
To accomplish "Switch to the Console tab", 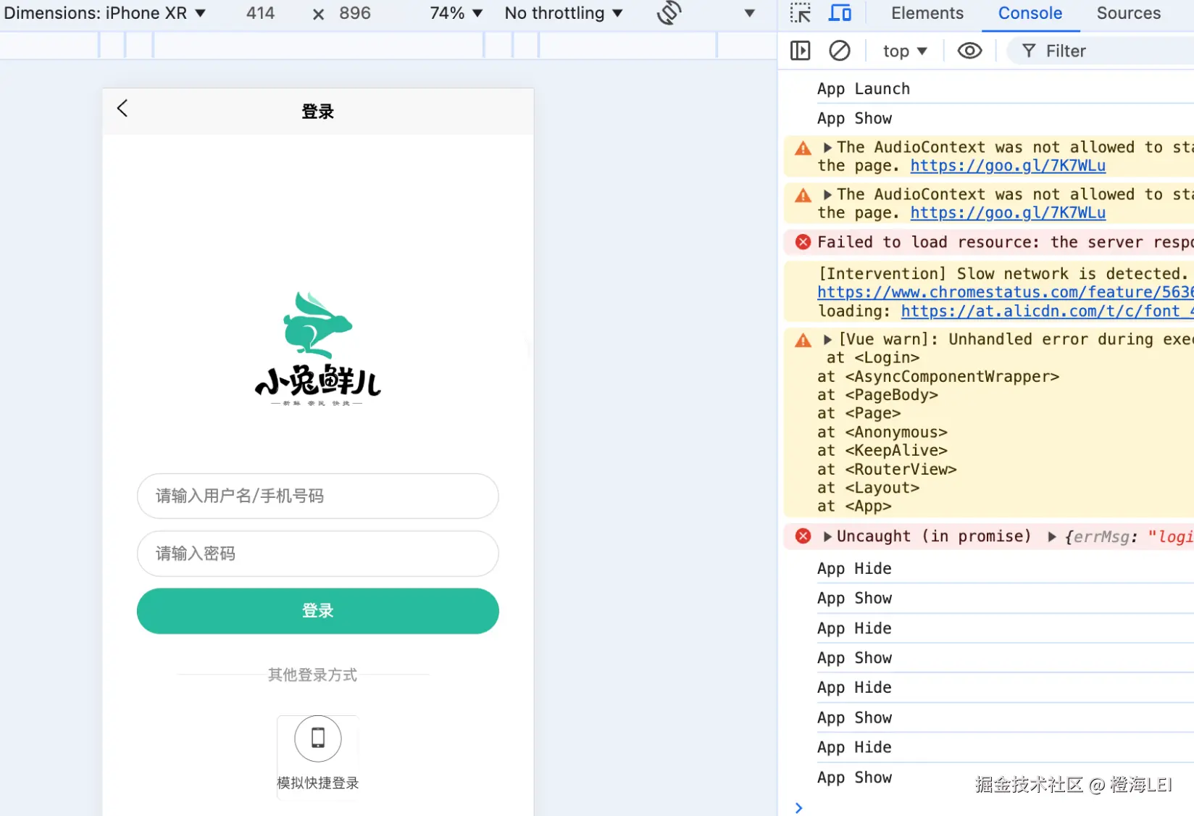I will [1030, 13].
